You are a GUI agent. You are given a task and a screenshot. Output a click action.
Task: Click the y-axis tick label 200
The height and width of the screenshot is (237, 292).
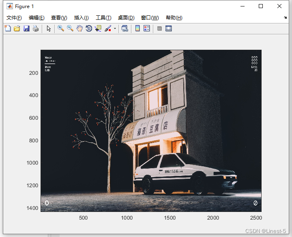pyautogui.click(x=34, y=73)
